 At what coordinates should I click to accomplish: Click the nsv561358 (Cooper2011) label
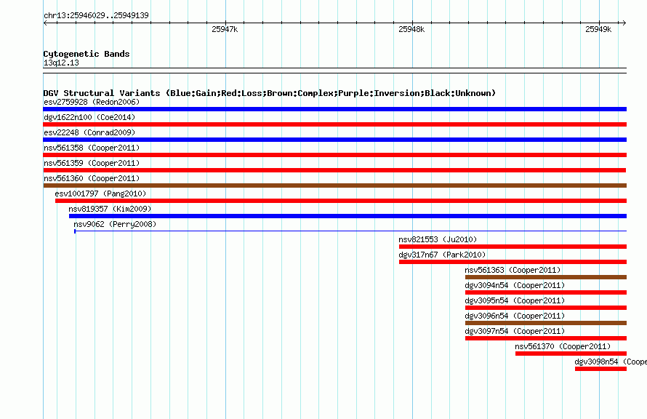coord(92,148)
